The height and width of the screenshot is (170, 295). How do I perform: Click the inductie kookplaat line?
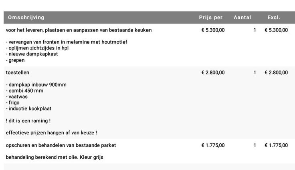click(x=28, y=109)
